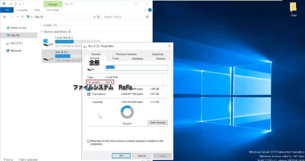Go back with the Explorer back arrow

pos(5,17)
